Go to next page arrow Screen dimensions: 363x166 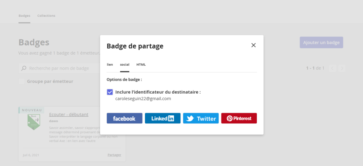point(342,68)
